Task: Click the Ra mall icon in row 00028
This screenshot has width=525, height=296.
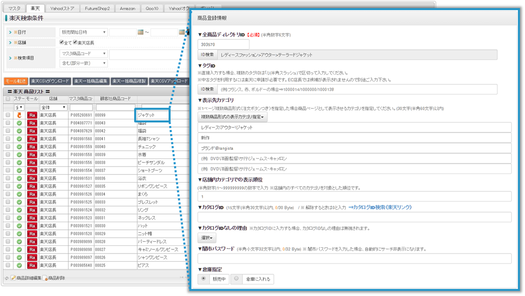Action: [32, 241]
